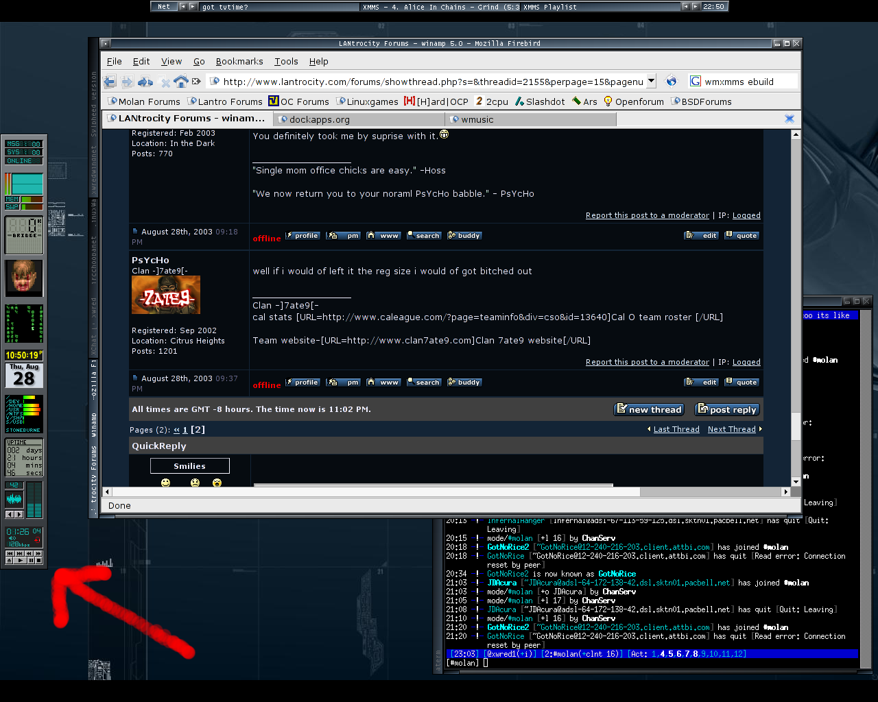Open the Google search engine selector icon
878x702 pixels.
point(696,81)
